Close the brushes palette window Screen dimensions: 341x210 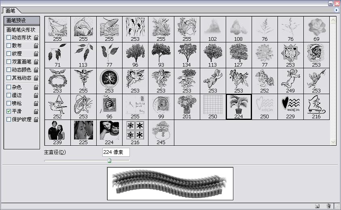337,3
